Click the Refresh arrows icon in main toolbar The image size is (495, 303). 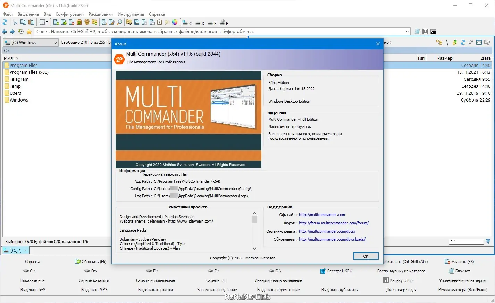point(5,22)
